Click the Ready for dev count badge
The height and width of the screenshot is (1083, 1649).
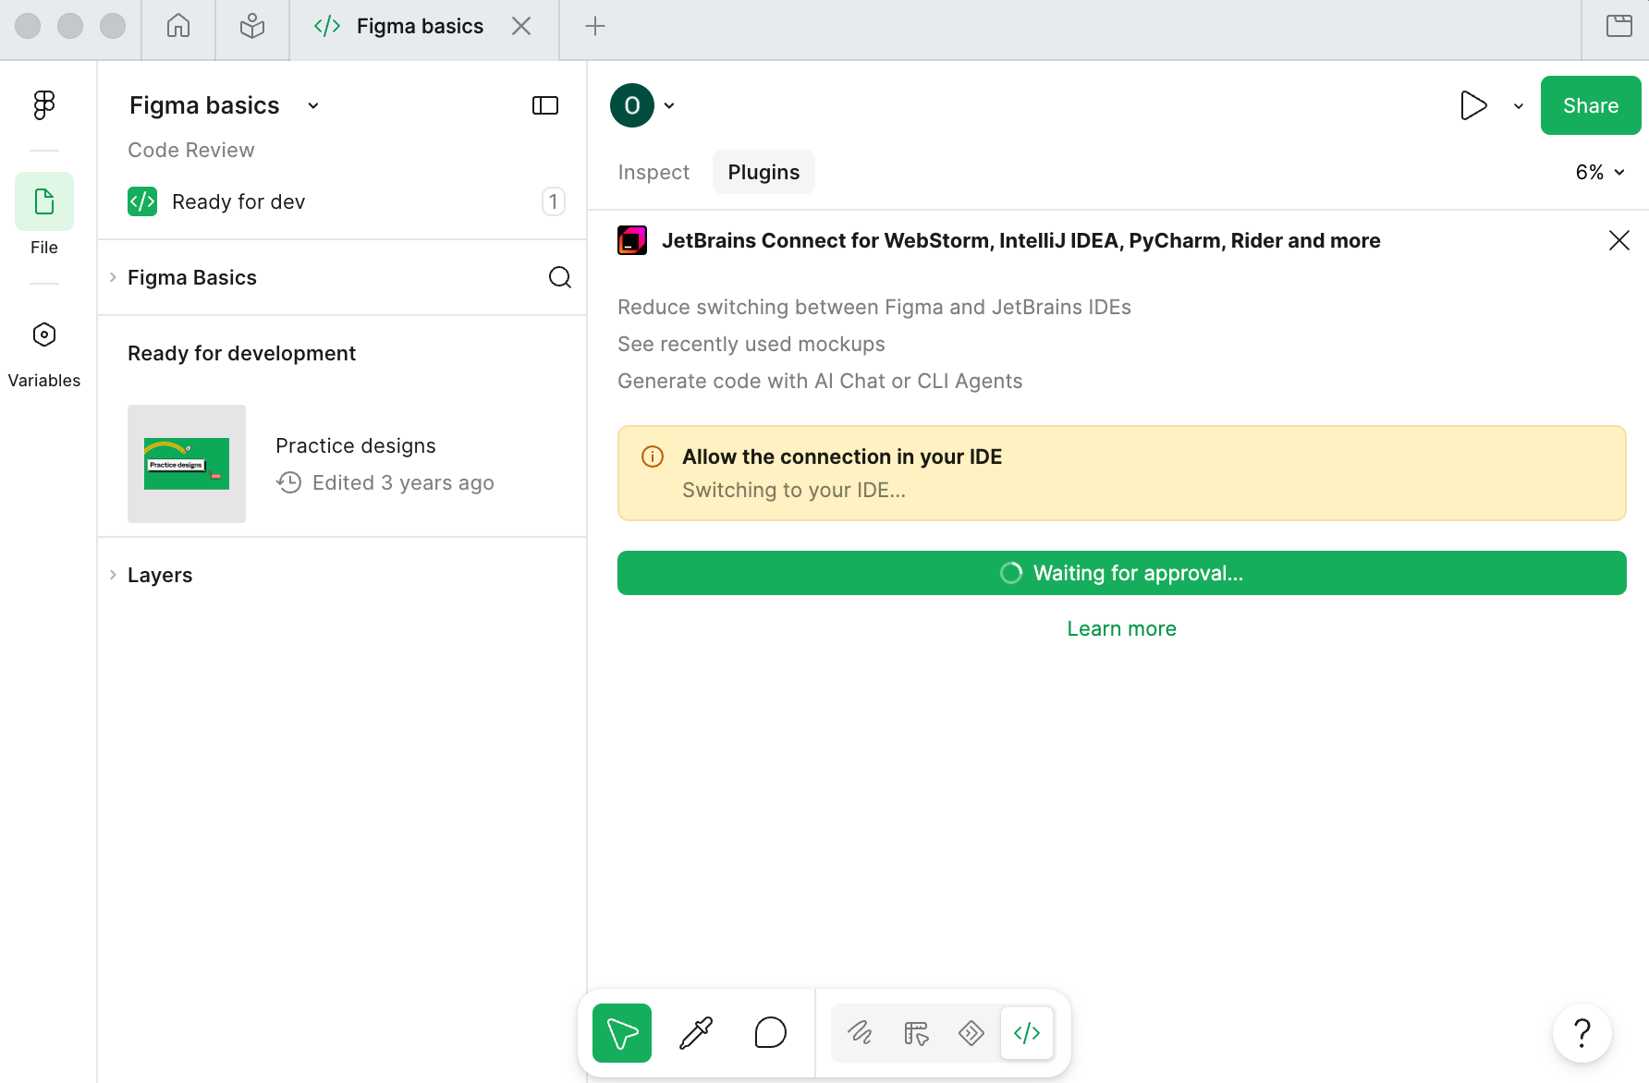[x=554, y=201]
